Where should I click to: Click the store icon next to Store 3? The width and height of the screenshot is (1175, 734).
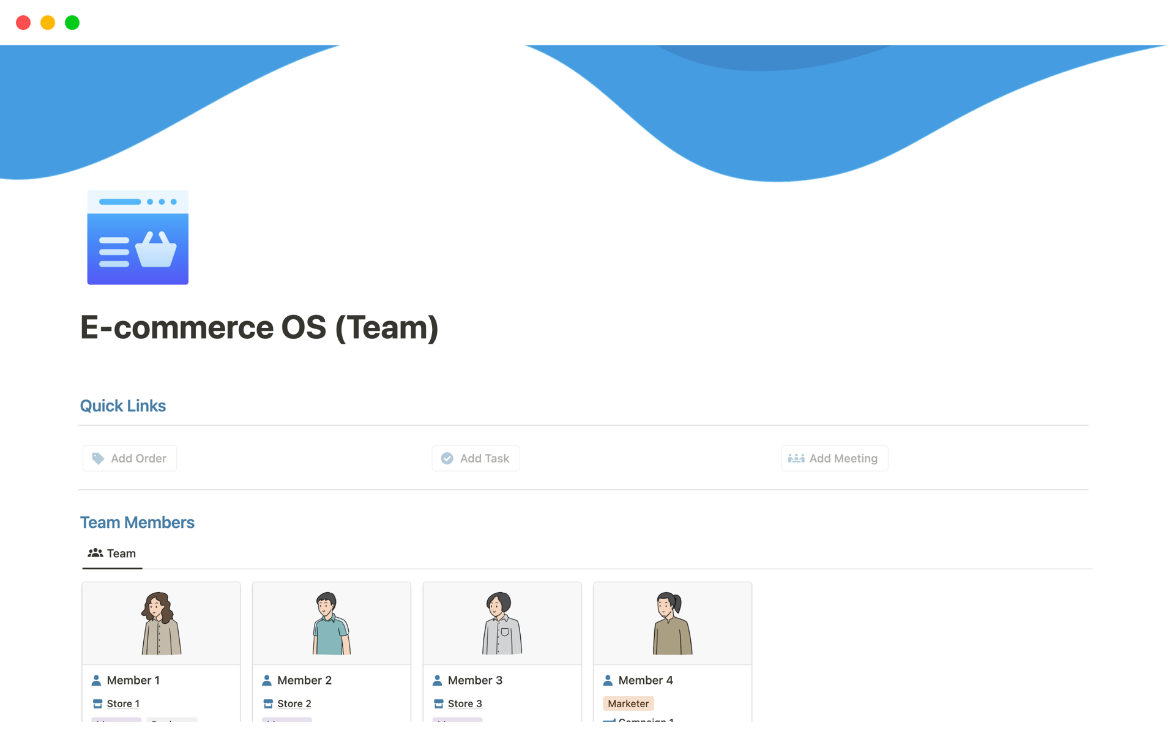[x=438, y=703]
